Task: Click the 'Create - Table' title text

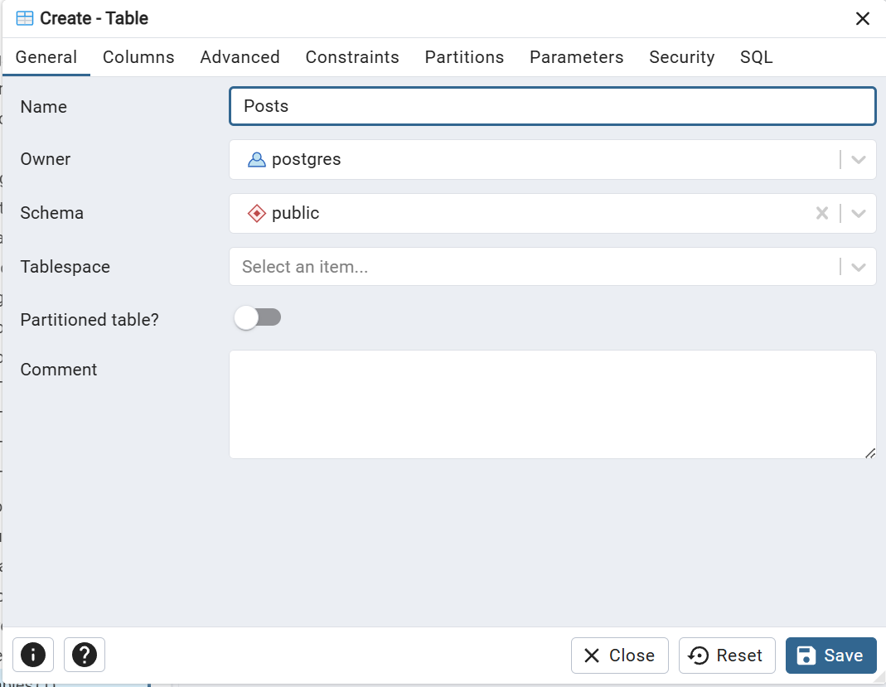Action: pos(94,18)
